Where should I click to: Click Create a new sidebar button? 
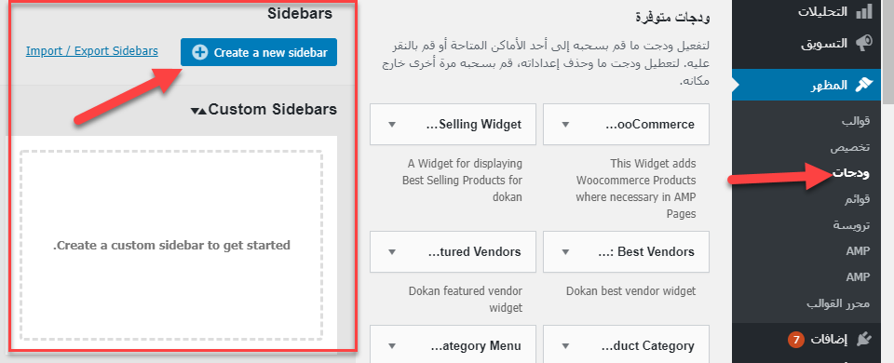(259, 52)
